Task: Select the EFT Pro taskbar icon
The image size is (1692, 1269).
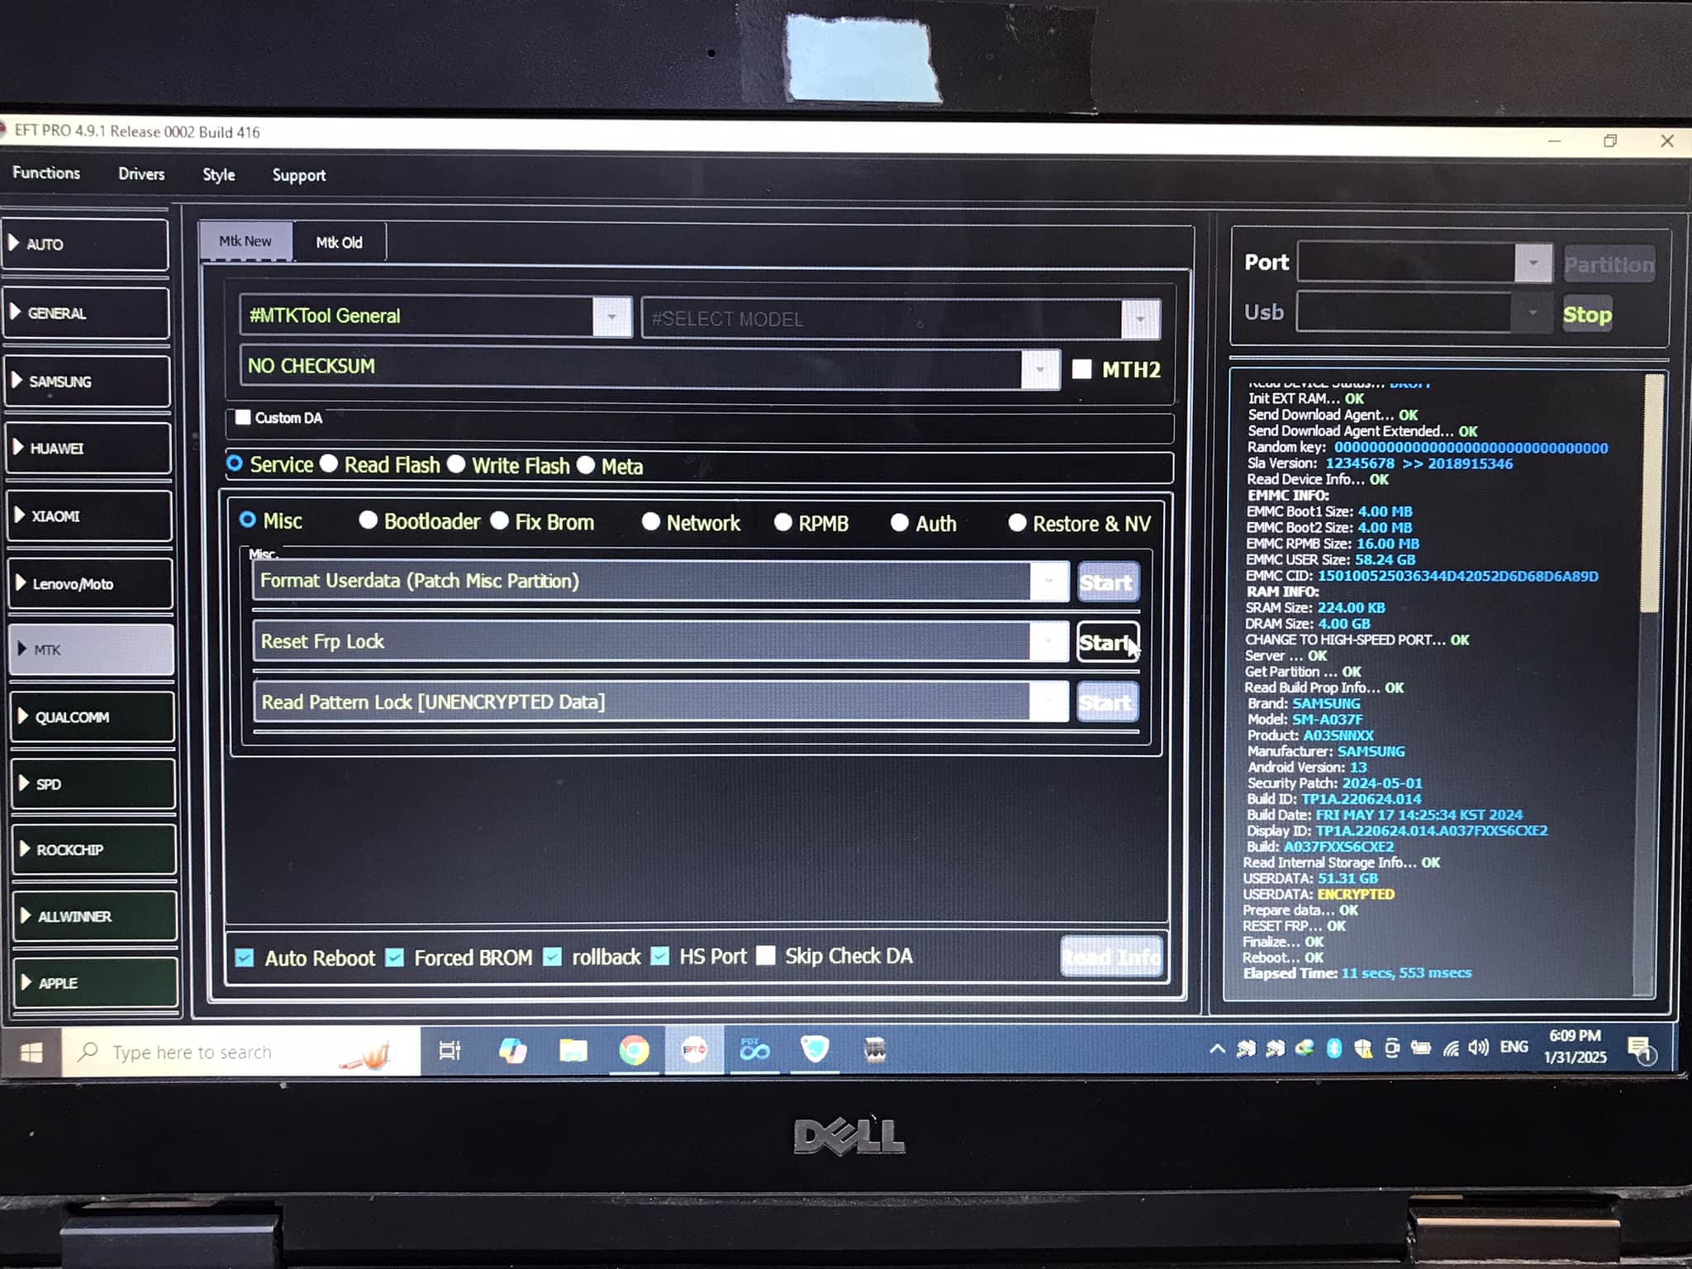Action: pyautogui.click(x=694, y=1051)
